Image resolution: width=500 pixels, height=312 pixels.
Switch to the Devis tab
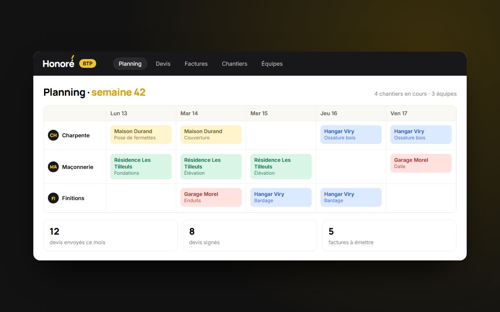[x=163, y=64]
